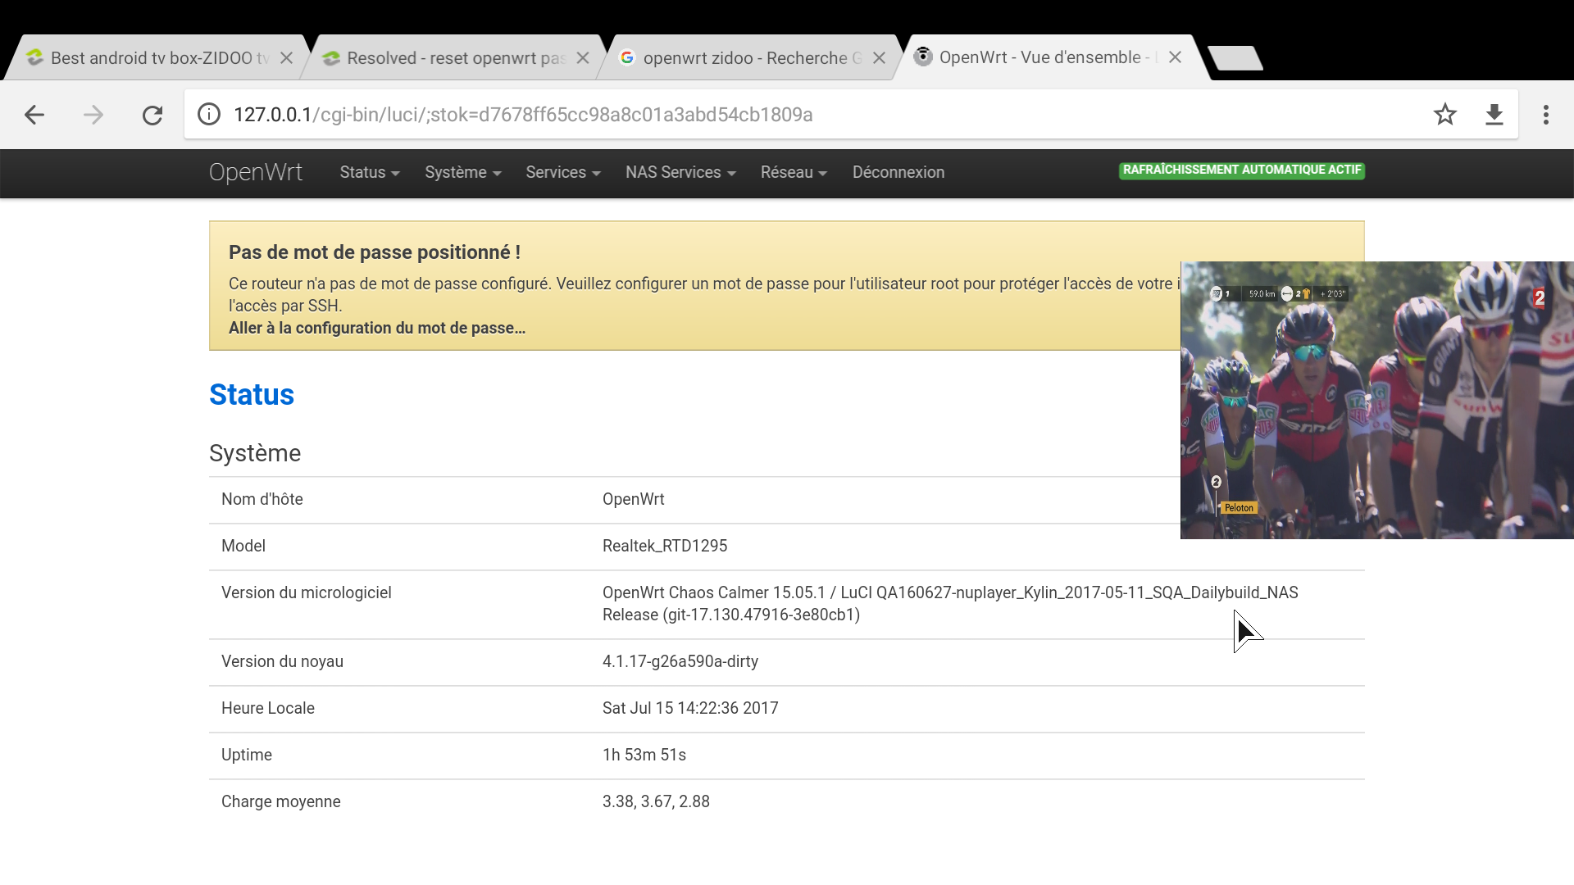
Task: Open the NAS Services dropdown
Action: click(680, 173)
